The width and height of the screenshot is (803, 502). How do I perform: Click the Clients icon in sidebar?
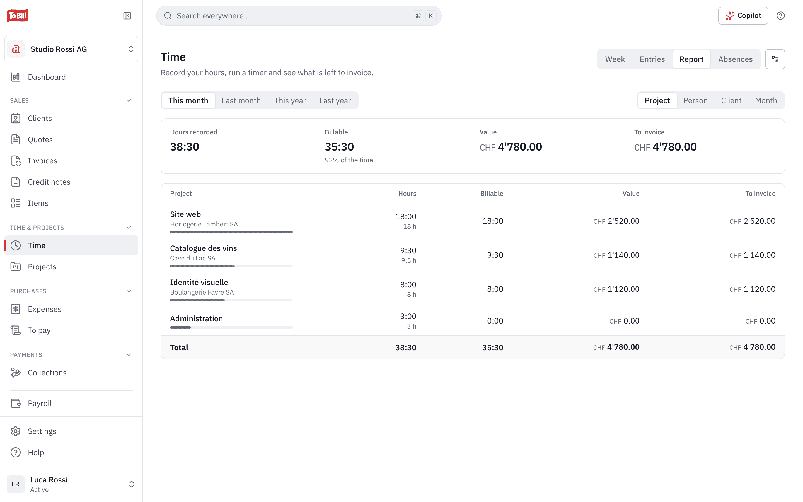16,118
